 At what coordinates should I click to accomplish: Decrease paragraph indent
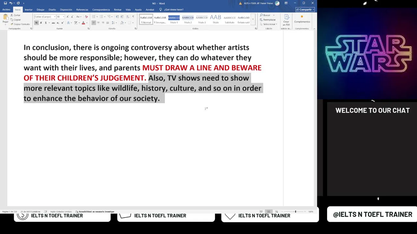click(x=117, y=17)
